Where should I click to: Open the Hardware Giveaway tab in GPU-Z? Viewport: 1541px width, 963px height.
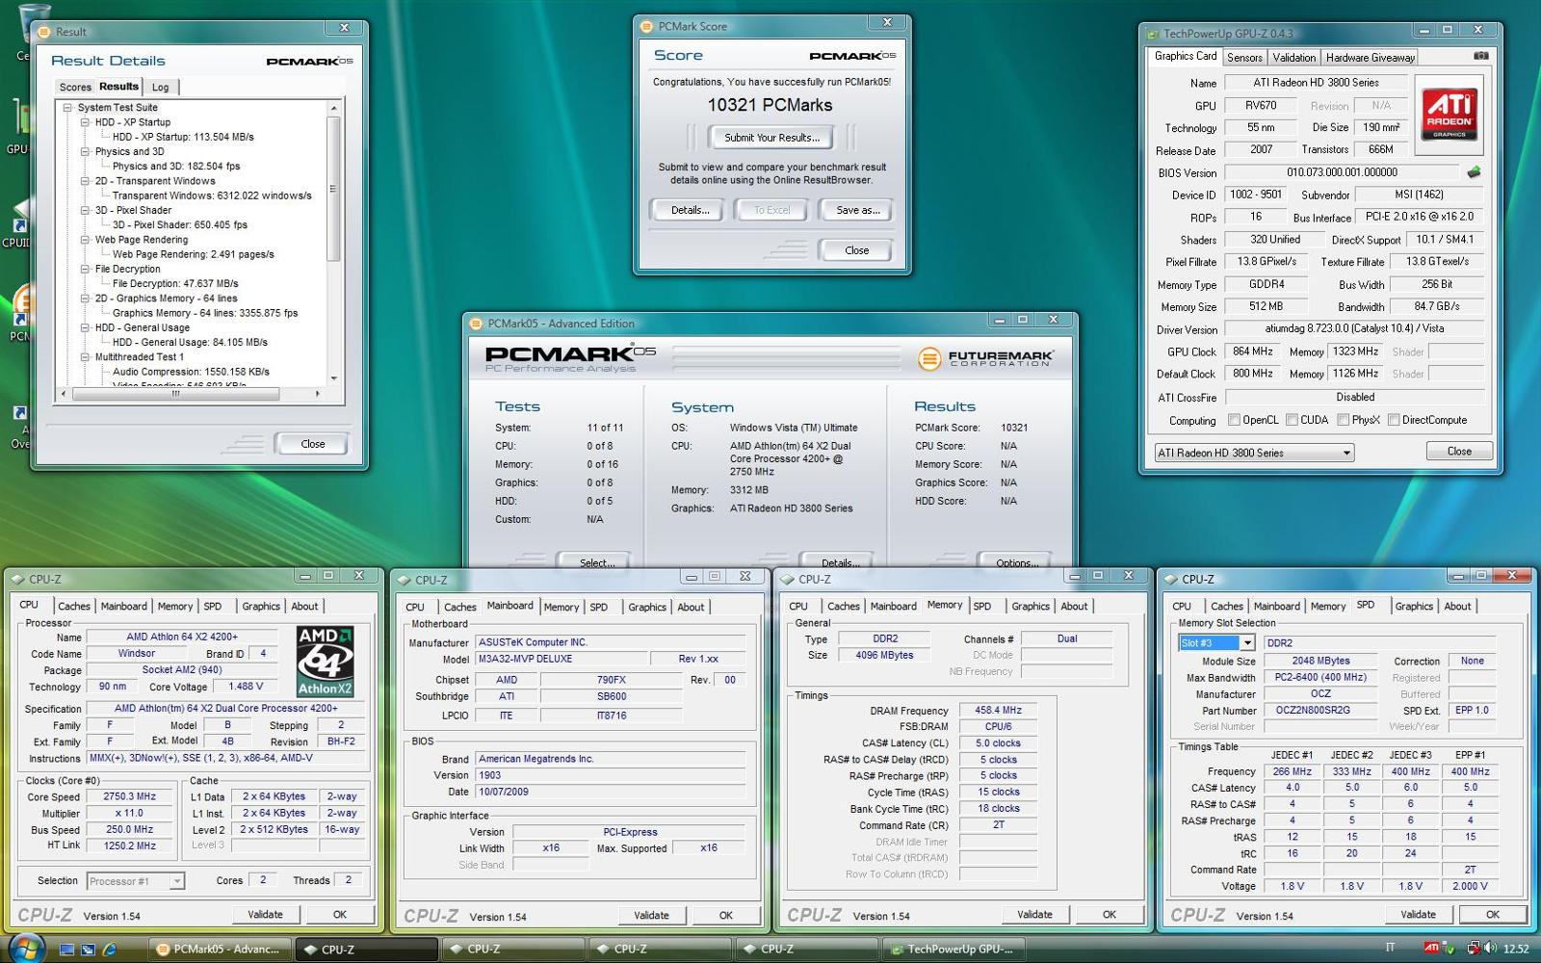tap(1369, 58)
